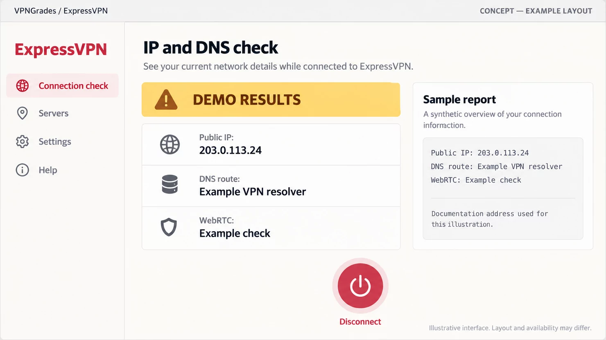Click the ExpressVPN logo in sidebar
Image resolution: width=606 pixels, height=340 pixels.
click(61, 49)
